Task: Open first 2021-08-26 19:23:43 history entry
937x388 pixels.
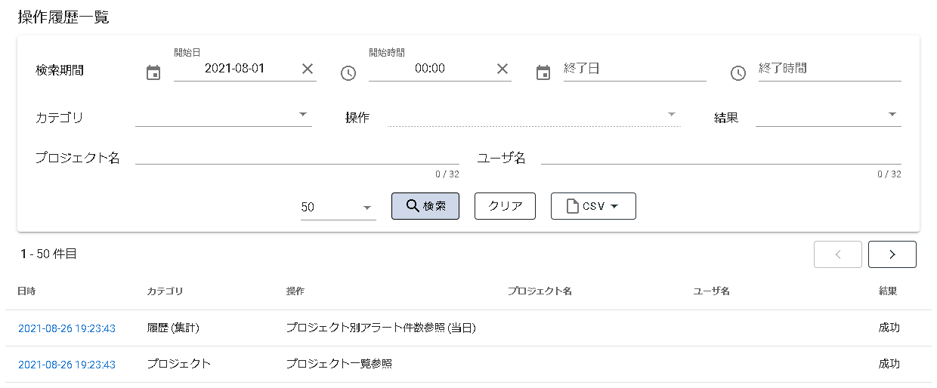Action: tap(66, 328)
